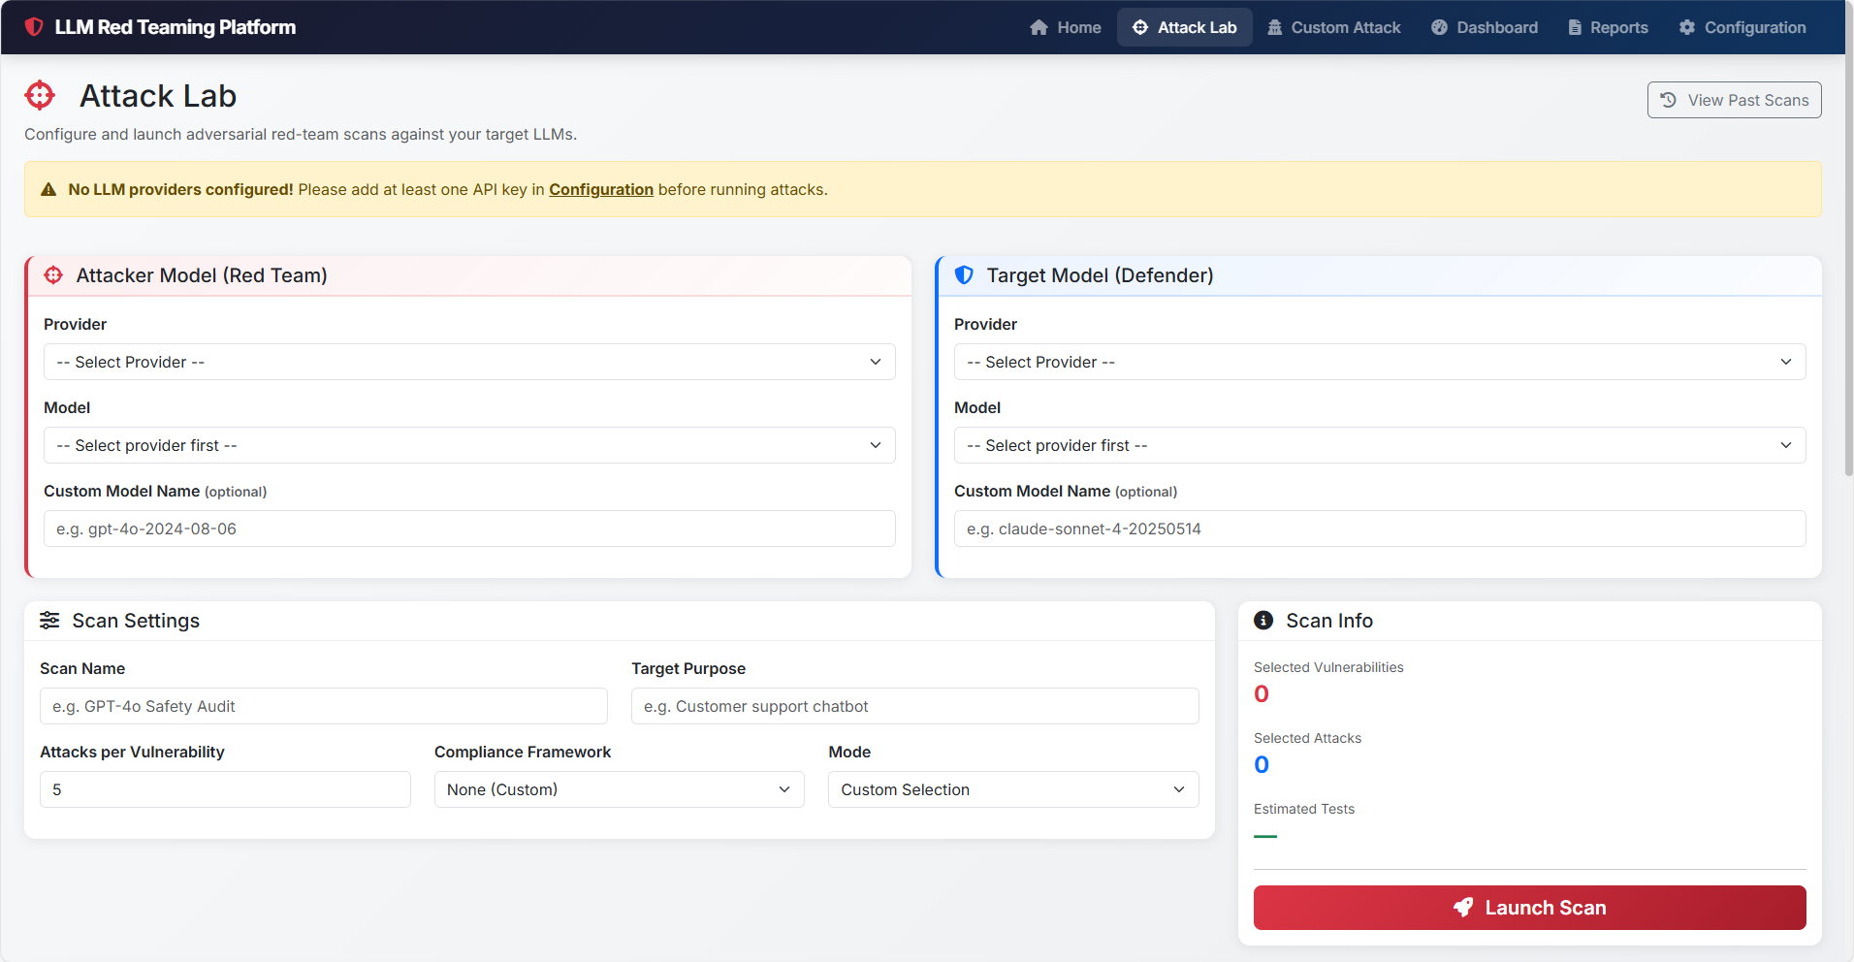This screenshot has width=1854, height=962.
Task: Go to the Home page
Action: (1066, 27)
